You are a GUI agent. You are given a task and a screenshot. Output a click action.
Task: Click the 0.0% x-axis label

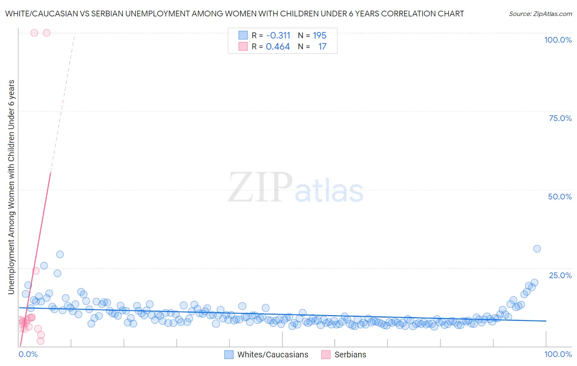coord(28,354)
